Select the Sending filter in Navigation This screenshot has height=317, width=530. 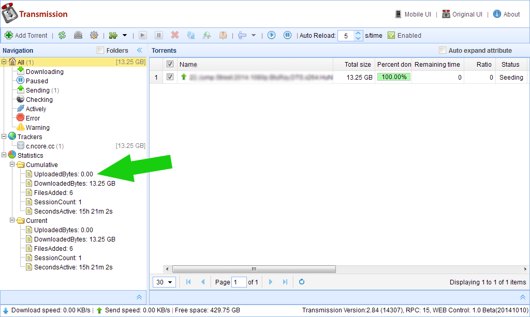[37, 90]
